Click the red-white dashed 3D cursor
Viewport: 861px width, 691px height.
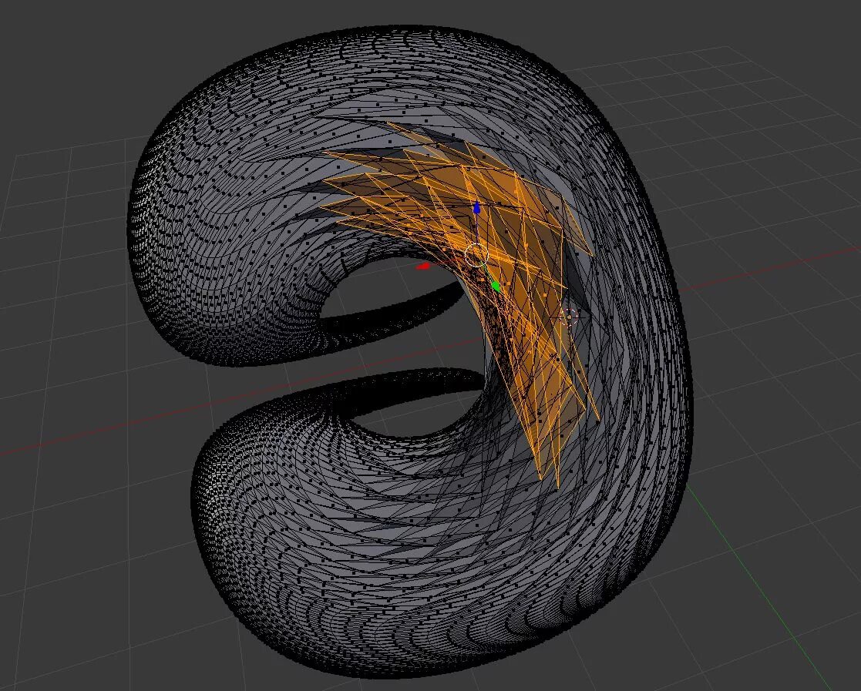pyautogui.click(x=570, y=317)
